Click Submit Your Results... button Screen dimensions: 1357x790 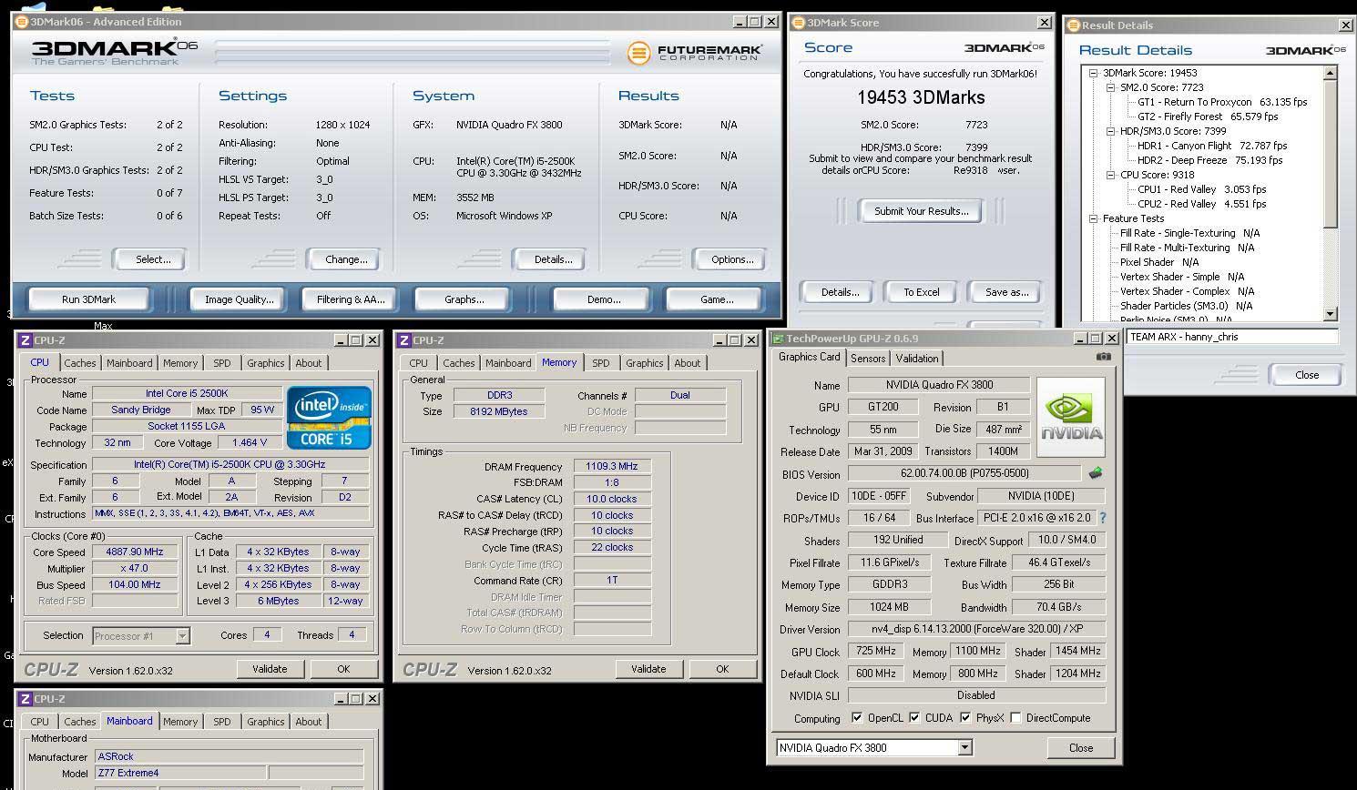pos(921,210)
